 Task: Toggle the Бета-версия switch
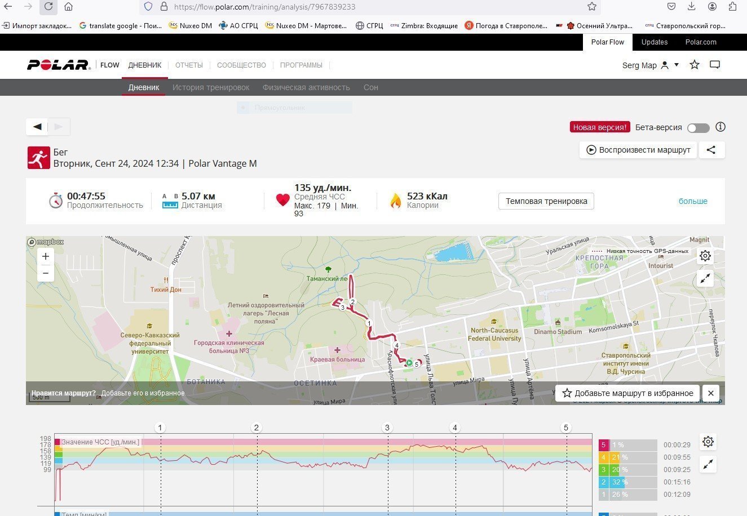click(698, 128)
